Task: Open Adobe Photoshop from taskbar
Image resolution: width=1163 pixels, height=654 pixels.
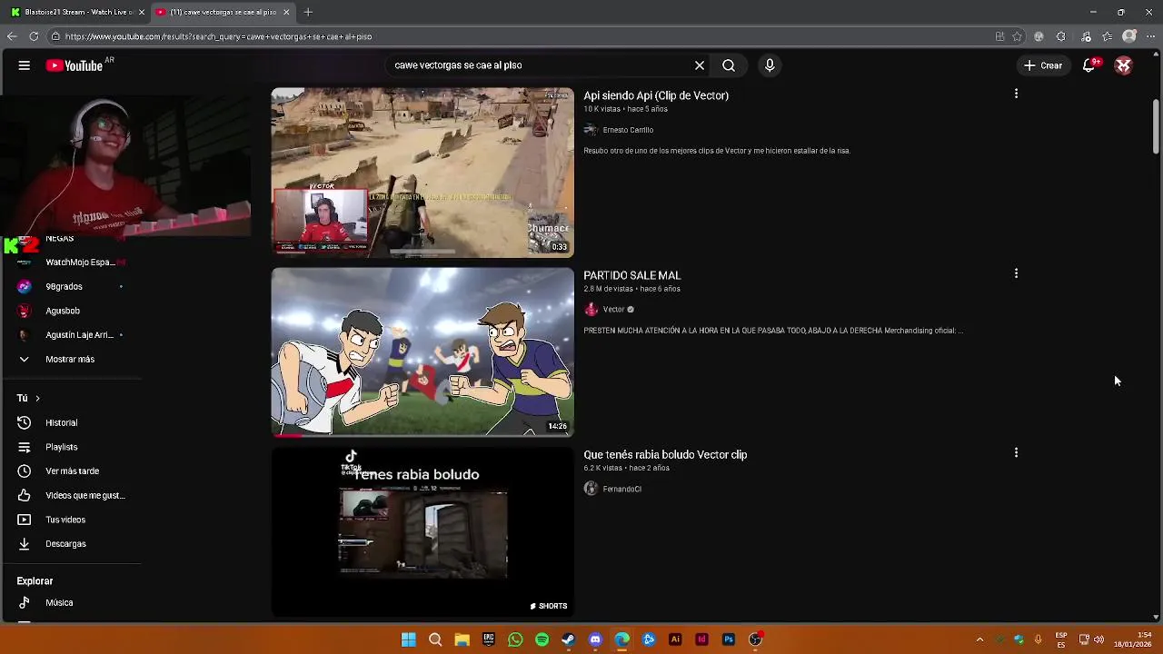Action: pos(729,639)
